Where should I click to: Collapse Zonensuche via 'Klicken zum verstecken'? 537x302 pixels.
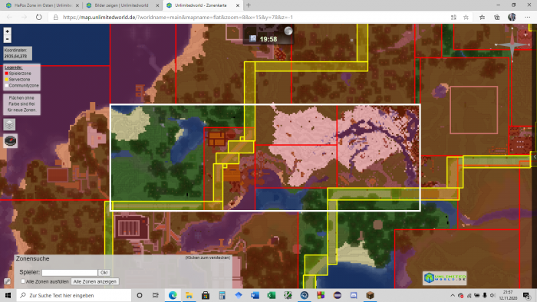pyautogui.click(x=208, y=258)
